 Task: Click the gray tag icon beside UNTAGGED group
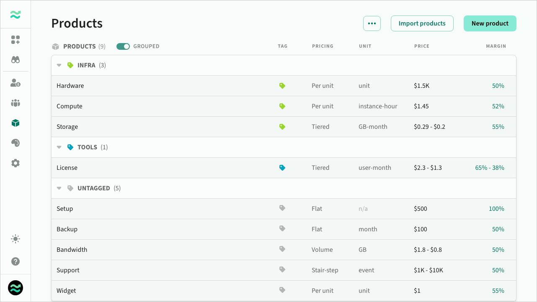[x=70, y=188]
